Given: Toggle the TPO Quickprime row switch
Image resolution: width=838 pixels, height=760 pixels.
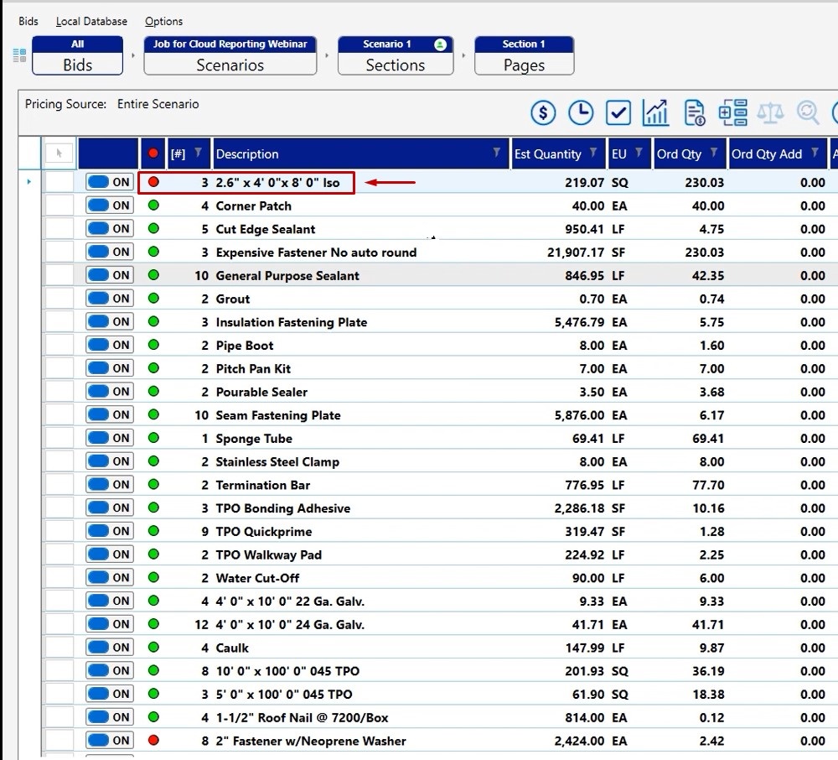Looking at the screenshot, I should pos(109,530).
